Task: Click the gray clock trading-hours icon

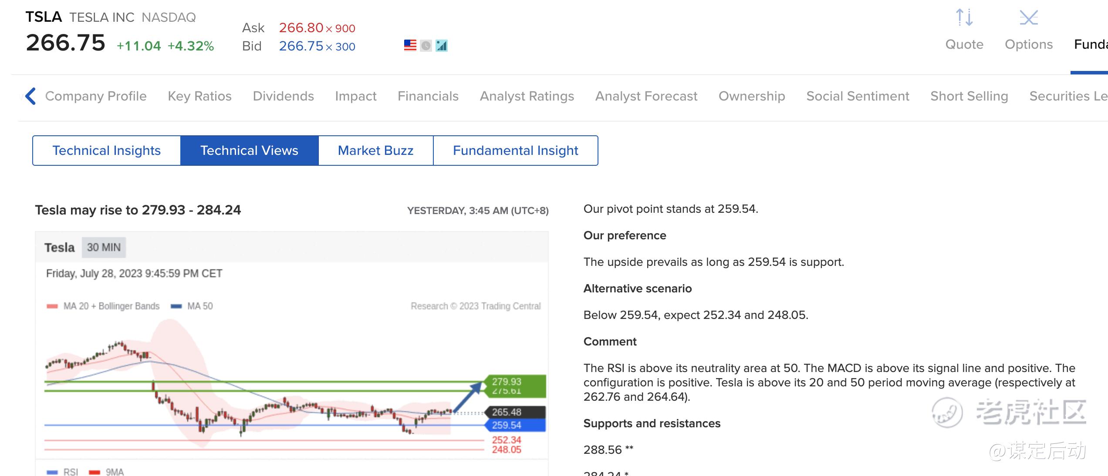Action: point(426,45)
